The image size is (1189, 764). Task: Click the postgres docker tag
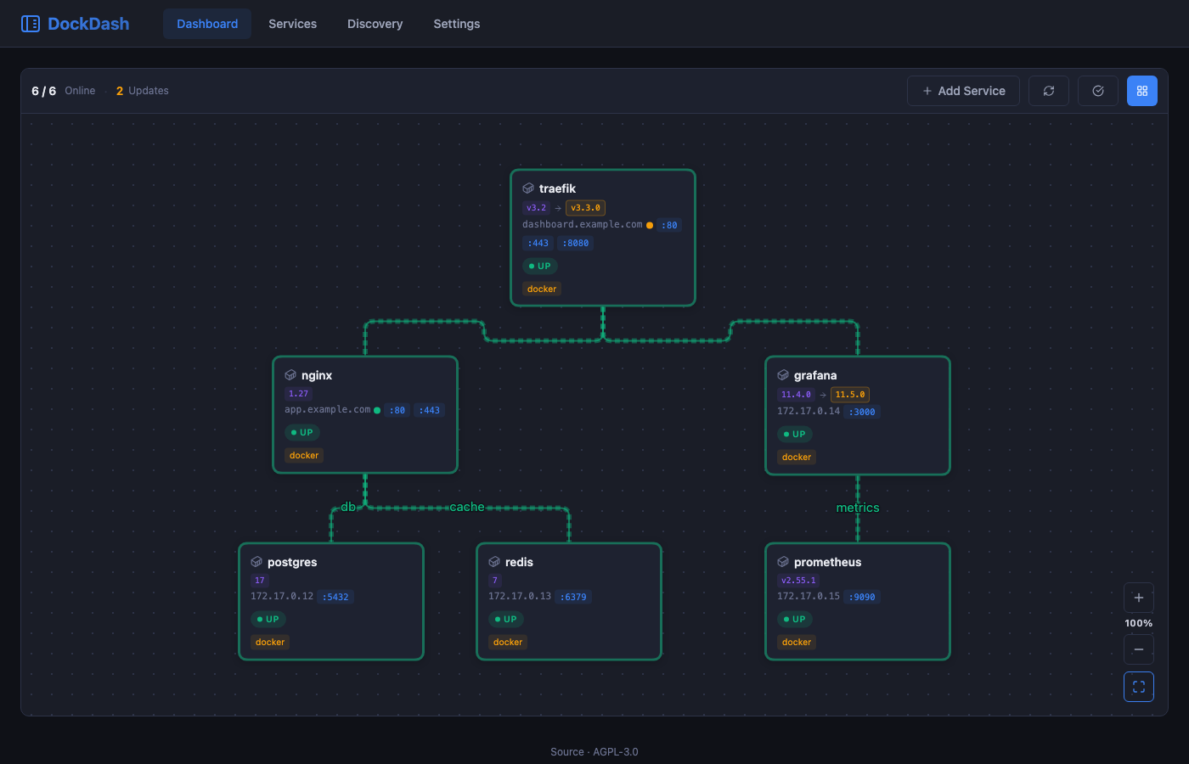click(x=270, y=643)
